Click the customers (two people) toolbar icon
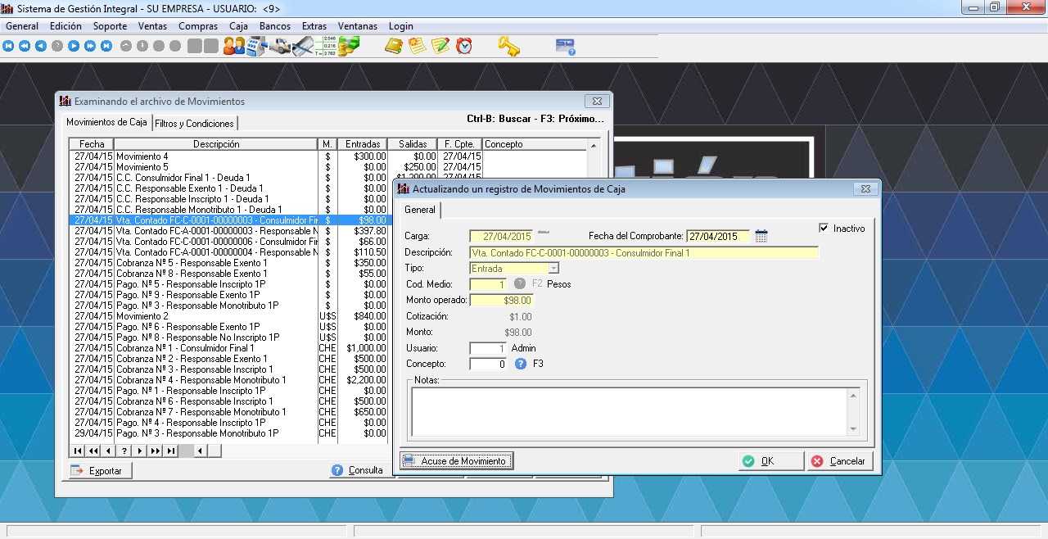Screen dimensions: 1048x539 click(234, 47)
